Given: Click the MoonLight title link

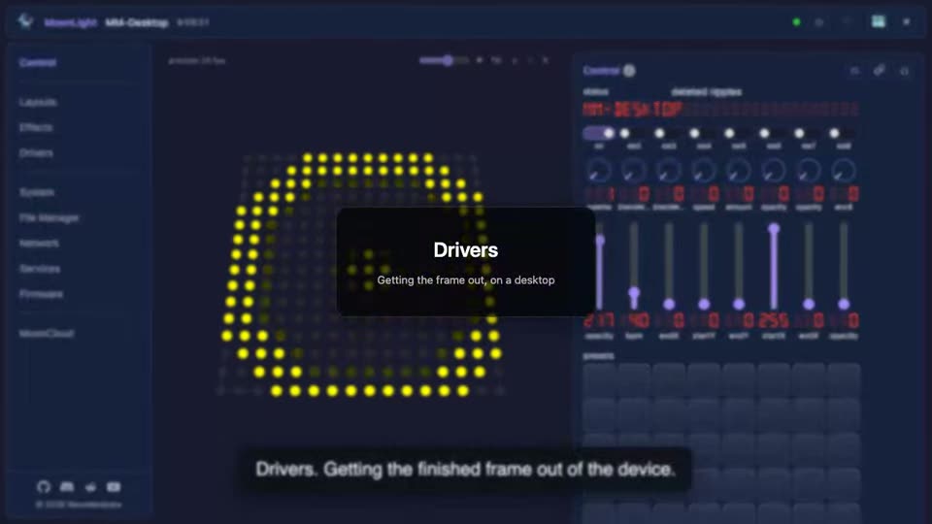Looking at the screenshot, I should (x=70, y=22).
